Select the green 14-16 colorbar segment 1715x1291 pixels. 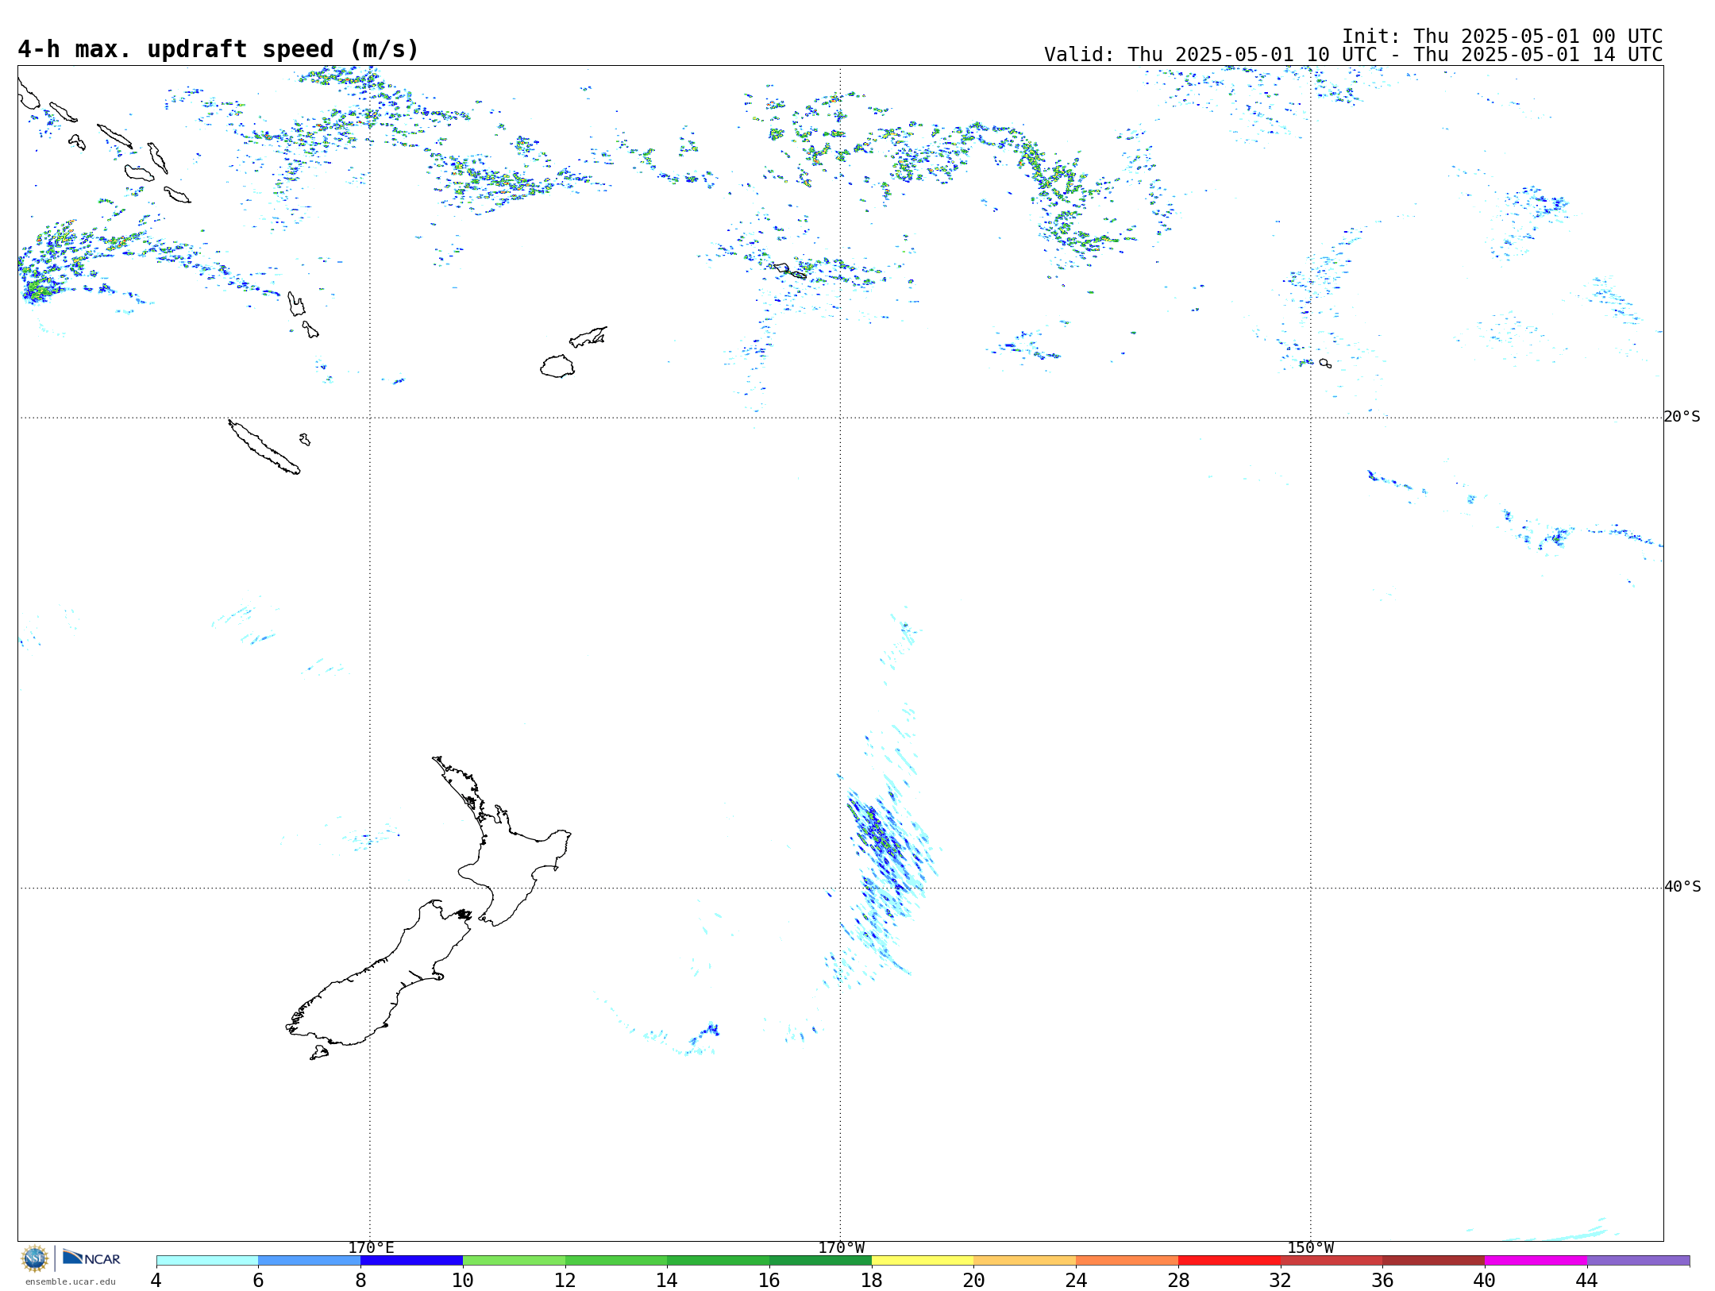point(719,1261)
